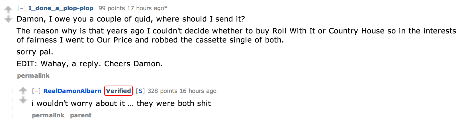Click the "Damon, I owe you" comment line
The height and width of the screenshot is (123, 466).
(x=130, y=19)
